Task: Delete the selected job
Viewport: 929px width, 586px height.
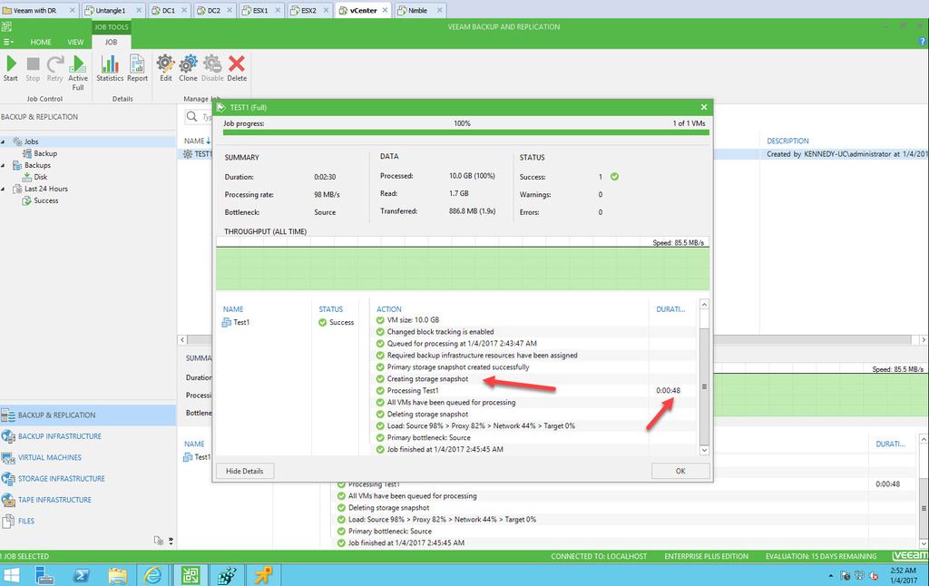Action: [x=237, y=68]
